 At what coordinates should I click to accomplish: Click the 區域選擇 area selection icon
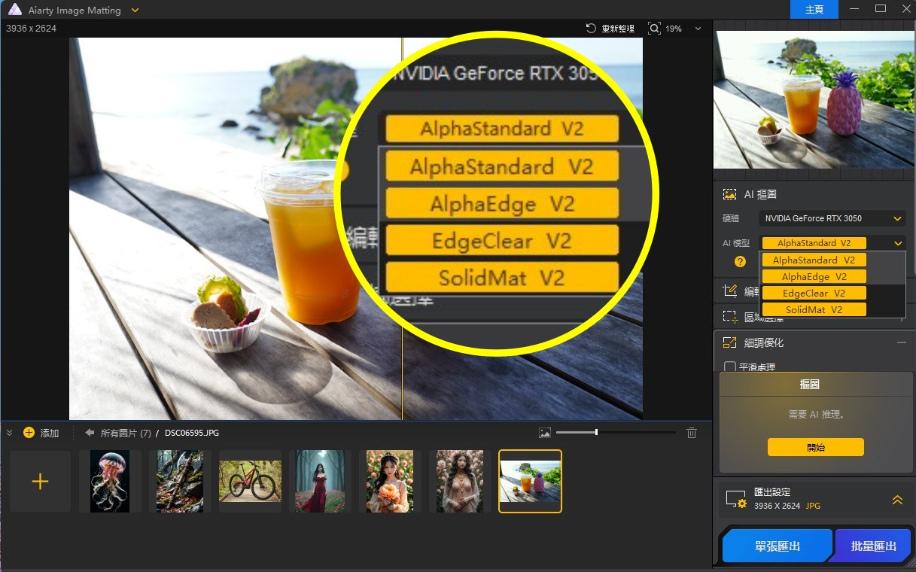[729, 318]
